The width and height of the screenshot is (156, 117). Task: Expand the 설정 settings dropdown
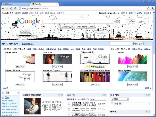pos(132,13)
